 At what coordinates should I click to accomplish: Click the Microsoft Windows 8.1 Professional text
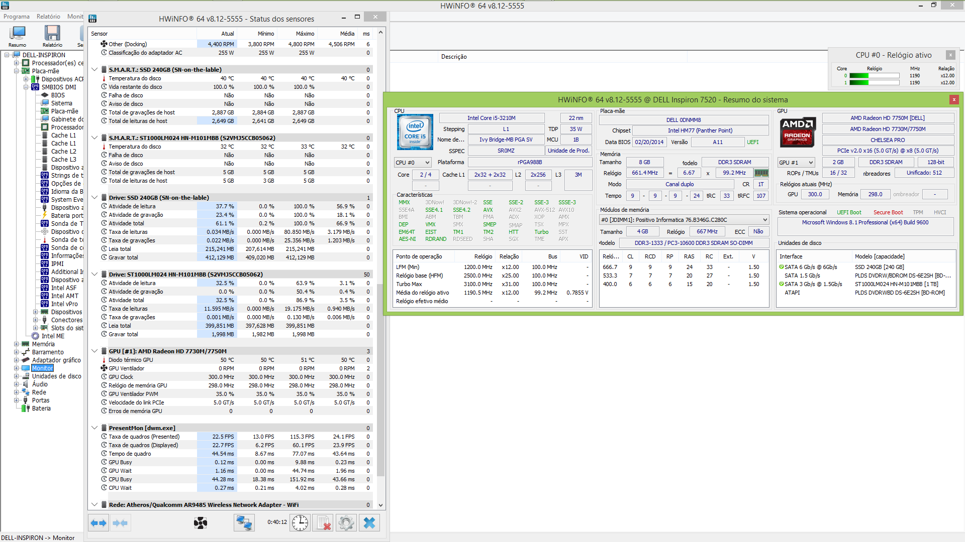865,222
